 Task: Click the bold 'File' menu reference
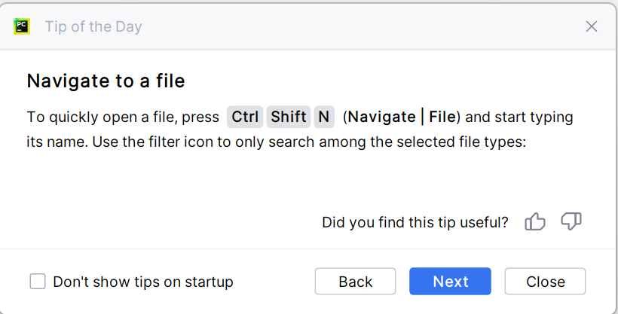pyautogui.click(x=442, y=117)
